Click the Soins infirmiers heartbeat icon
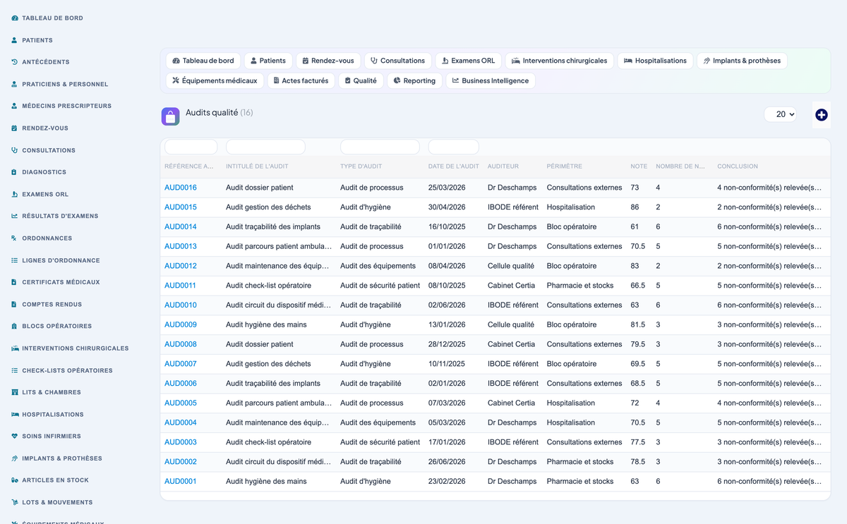 (x=15, y=437)
